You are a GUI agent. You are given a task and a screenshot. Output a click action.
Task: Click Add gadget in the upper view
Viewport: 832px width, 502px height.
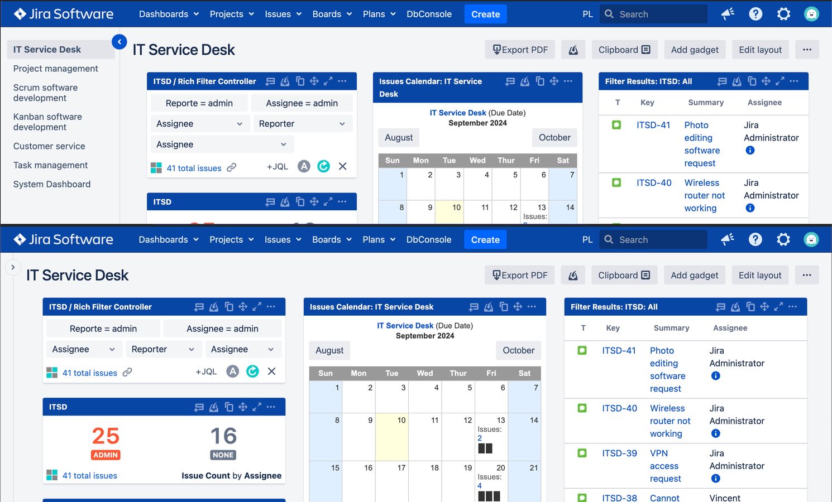point(695,50)
